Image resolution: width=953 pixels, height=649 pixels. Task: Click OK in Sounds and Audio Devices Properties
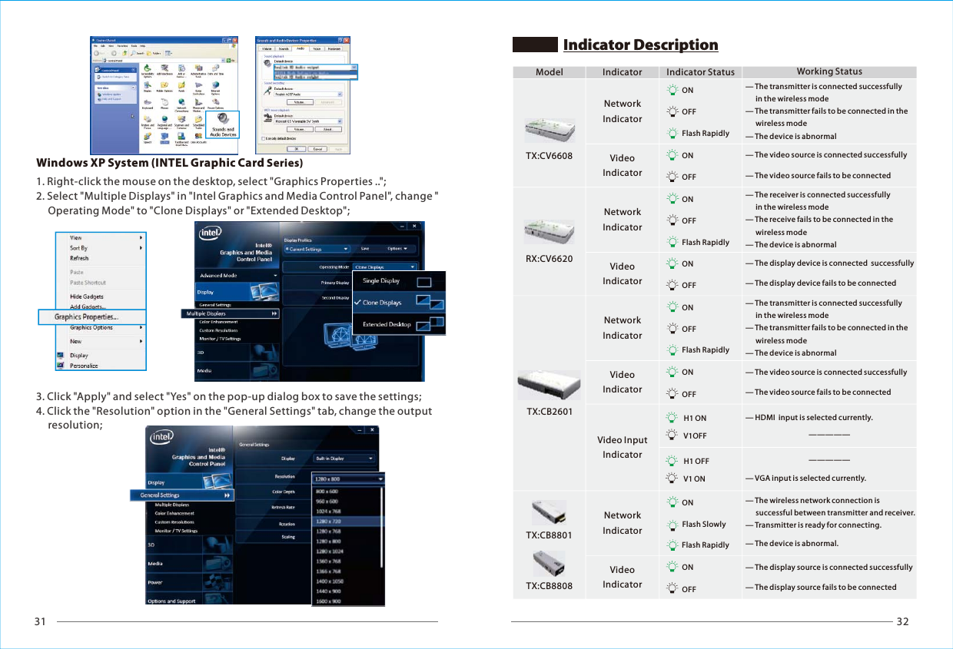pyautogui.click(x=296, y=148)
